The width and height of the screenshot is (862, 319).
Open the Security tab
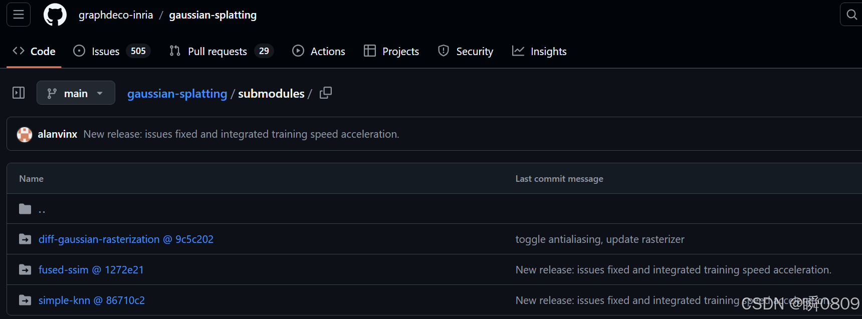(466, 51)
